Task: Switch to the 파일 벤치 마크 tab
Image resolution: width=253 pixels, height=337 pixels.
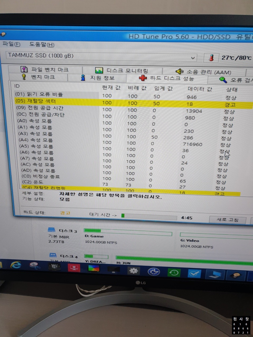Action: click(x=45, y=70)
